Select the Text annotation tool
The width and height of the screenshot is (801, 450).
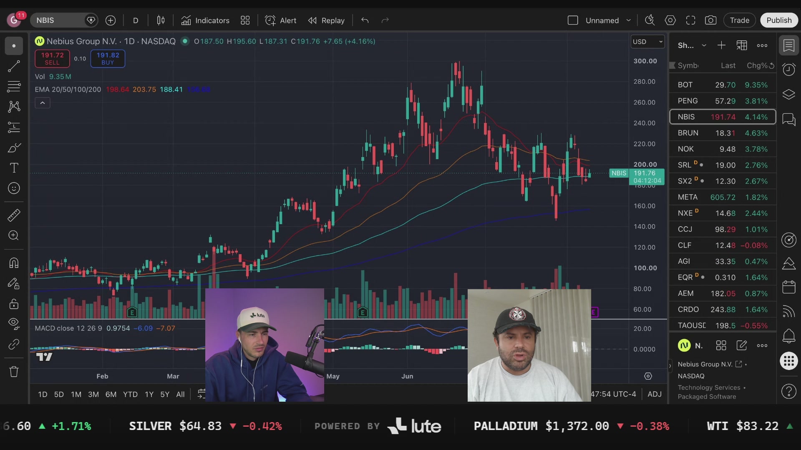(14, 168)
